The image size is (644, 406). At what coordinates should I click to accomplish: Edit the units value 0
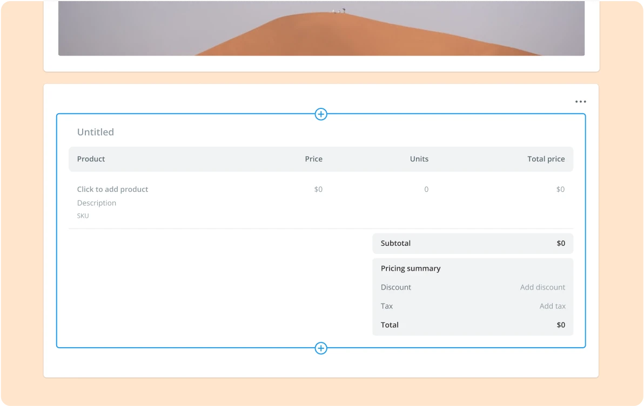[x=426, y=189]
